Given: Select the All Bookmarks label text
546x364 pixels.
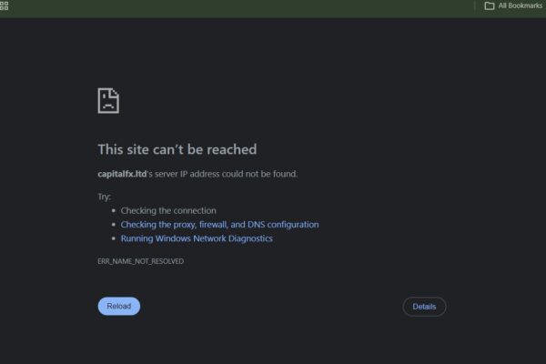Looking at the screenshot, I should click(521, 5).
